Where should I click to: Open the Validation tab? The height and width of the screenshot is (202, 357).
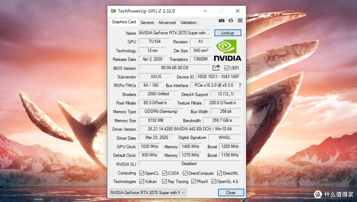click(188, 22)
